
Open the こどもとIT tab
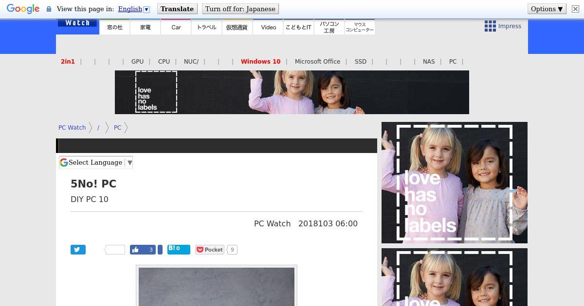click(298, 27)
